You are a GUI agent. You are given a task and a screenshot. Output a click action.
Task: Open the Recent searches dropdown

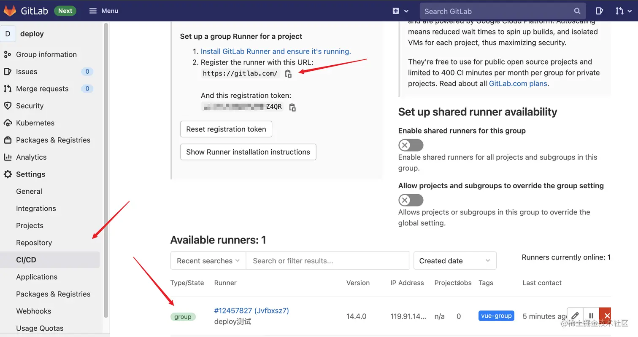(x=208, y=261)
